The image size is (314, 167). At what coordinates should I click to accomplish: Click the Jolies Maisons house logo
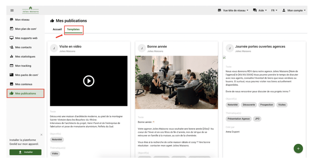tap(31, 10)
